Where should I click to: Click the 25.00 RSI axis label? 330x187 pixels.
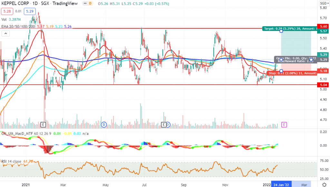(324, 179)
